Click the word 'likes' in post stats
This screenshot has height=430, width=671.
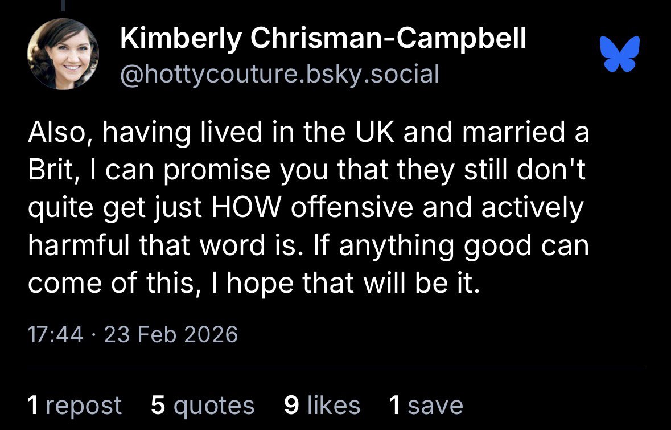(x=333, y=405)
